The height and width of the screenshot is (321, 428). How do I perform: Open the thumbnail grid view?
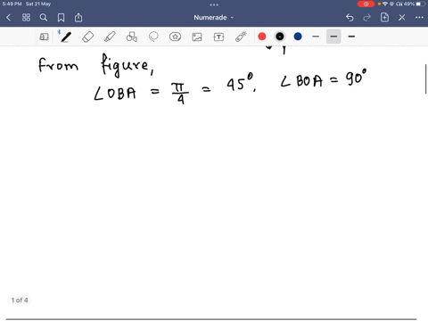click(26, 18)
